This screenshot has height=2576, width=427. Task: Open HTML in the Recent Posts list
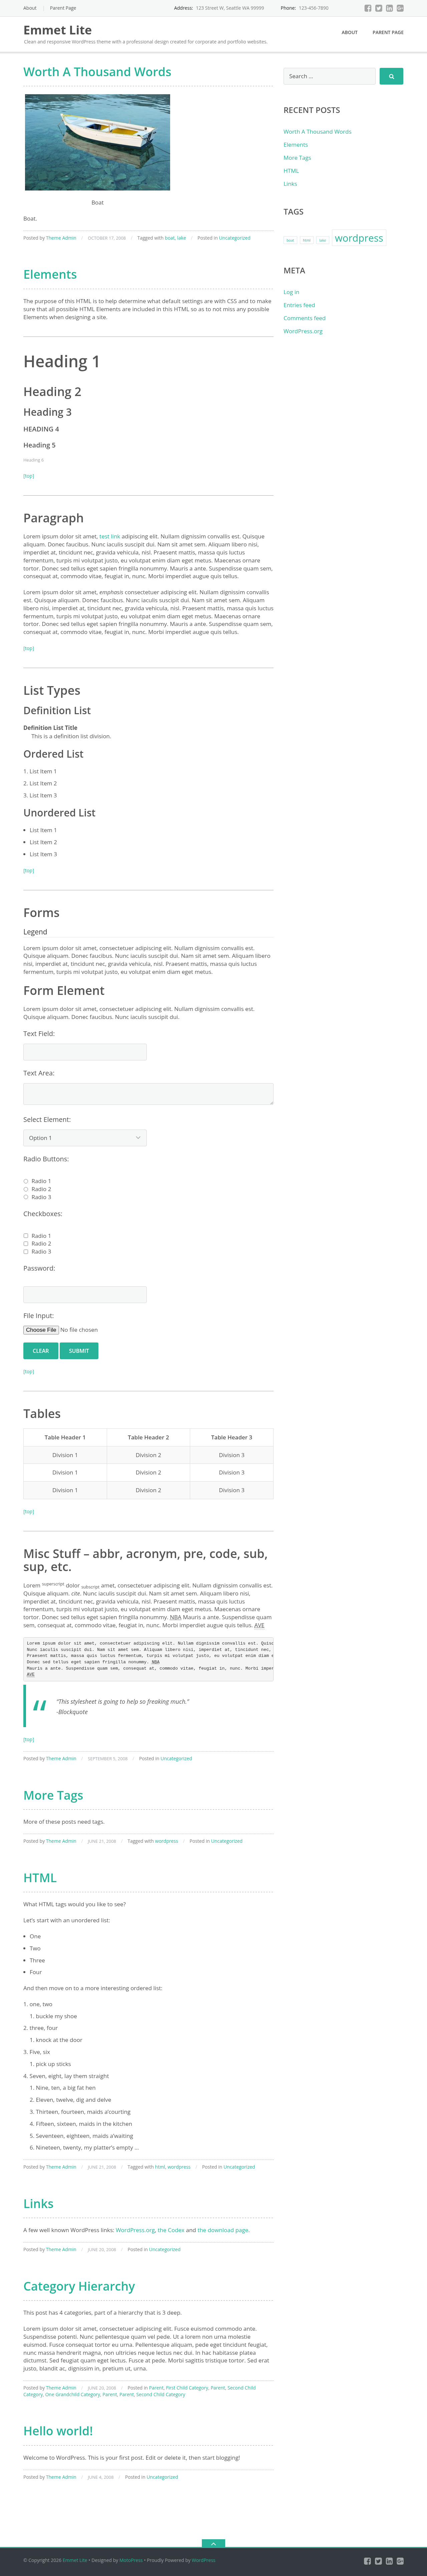point(291,171)
